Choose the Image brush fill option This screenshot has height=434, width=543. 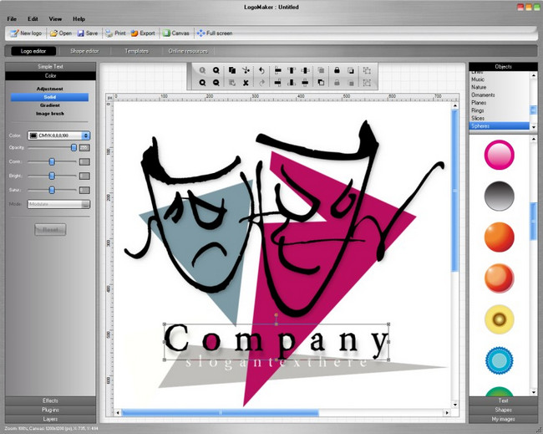tap(50, 114)
